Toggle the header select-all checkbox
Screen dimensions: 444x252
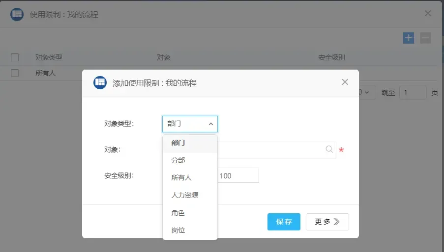pyautogui.click(x=15, y=57)
